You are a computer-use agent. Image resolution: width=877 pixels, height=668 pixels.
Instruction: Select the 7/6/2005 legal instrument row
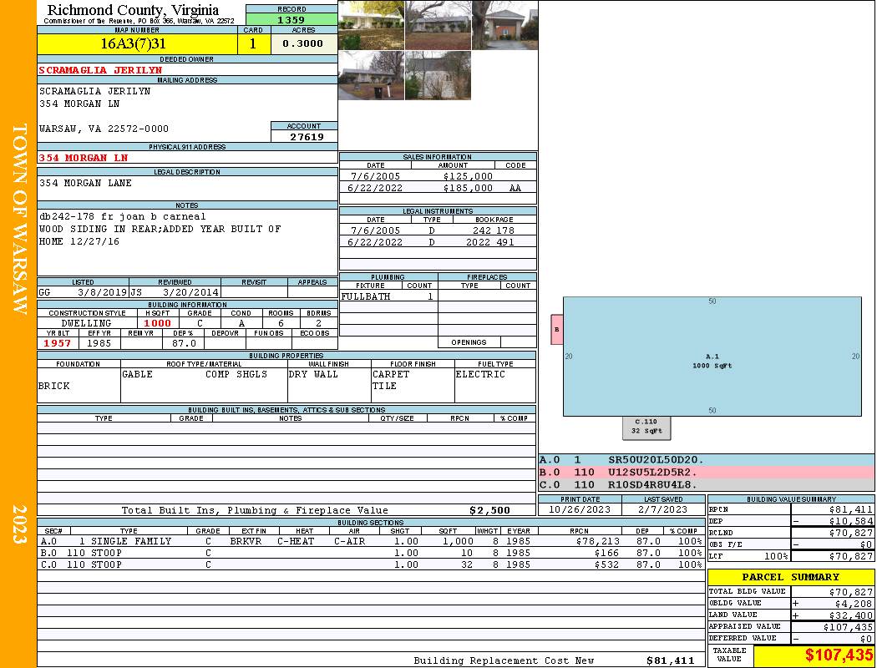[437, 230]
